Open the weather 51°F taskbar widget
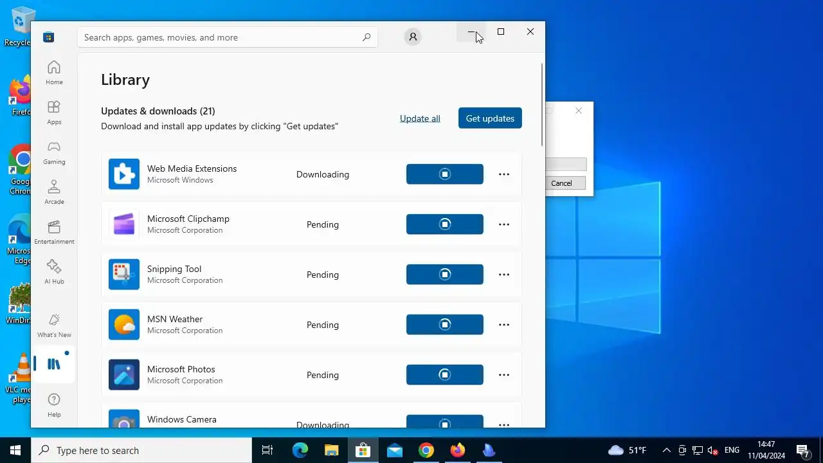This screenshot has height=463, width=823. click(627, 450)
